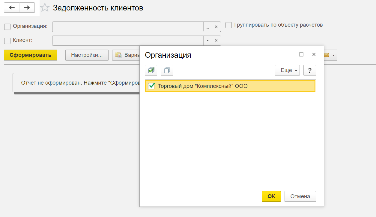Uncheck Торговый дом "Комплексный" ООО checkbox
The height and width of the screenshot is (217, 376).
point(151,86)
